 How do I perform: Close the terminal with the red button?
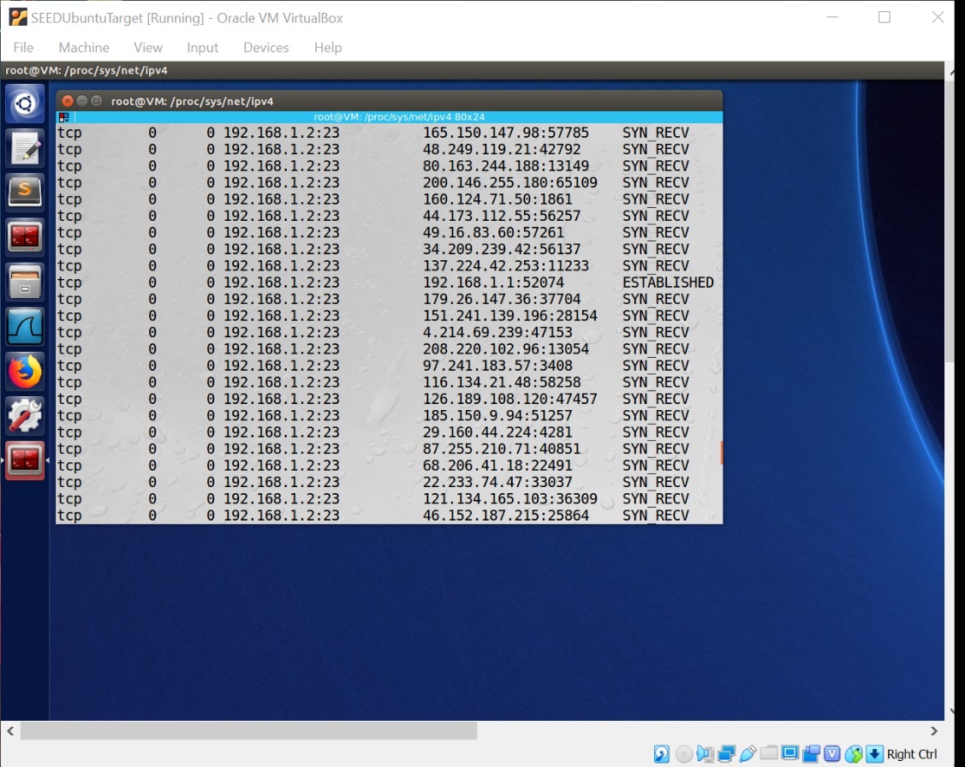(x=68, y=101)
